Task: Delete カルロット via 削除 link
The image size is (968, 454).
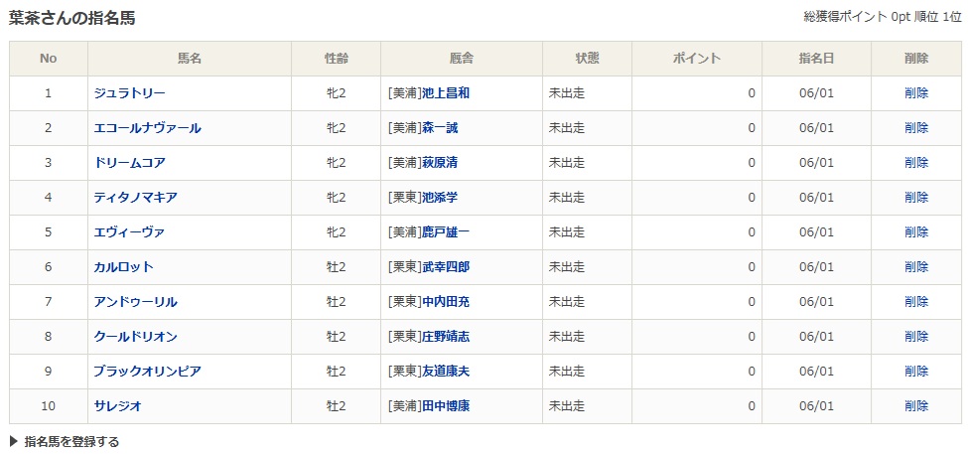Action: 916,267
